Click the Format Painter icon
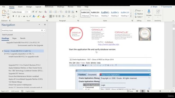Image resolution: width=175 pixels, height=98 pixels. click(8, 17)
